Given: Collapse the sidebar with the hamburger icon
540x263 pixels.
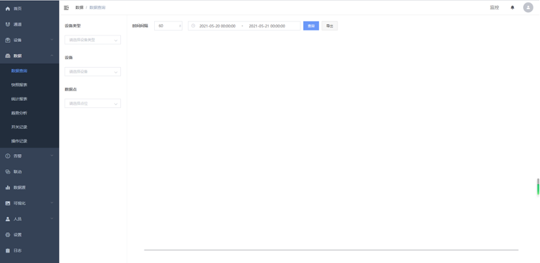Looking at the screenshot, I should pyautogui.click(x=66, y=8).
